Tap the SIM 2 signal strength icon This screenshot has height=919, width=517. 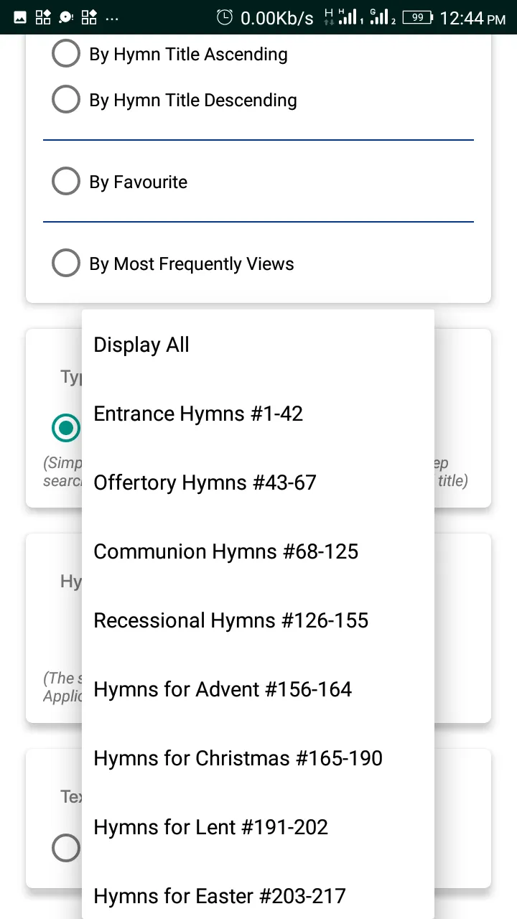[x=383, y=17]
